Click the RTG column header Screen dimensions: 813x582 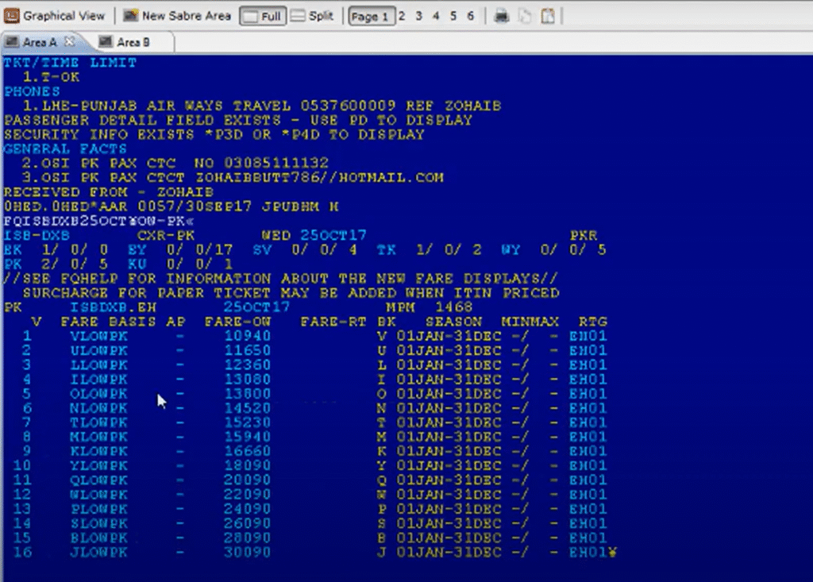coord(592,322)
